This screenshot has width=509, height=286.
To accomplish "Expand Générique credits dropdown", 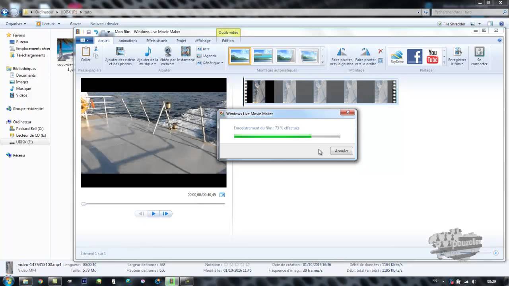I will (210, 63).
